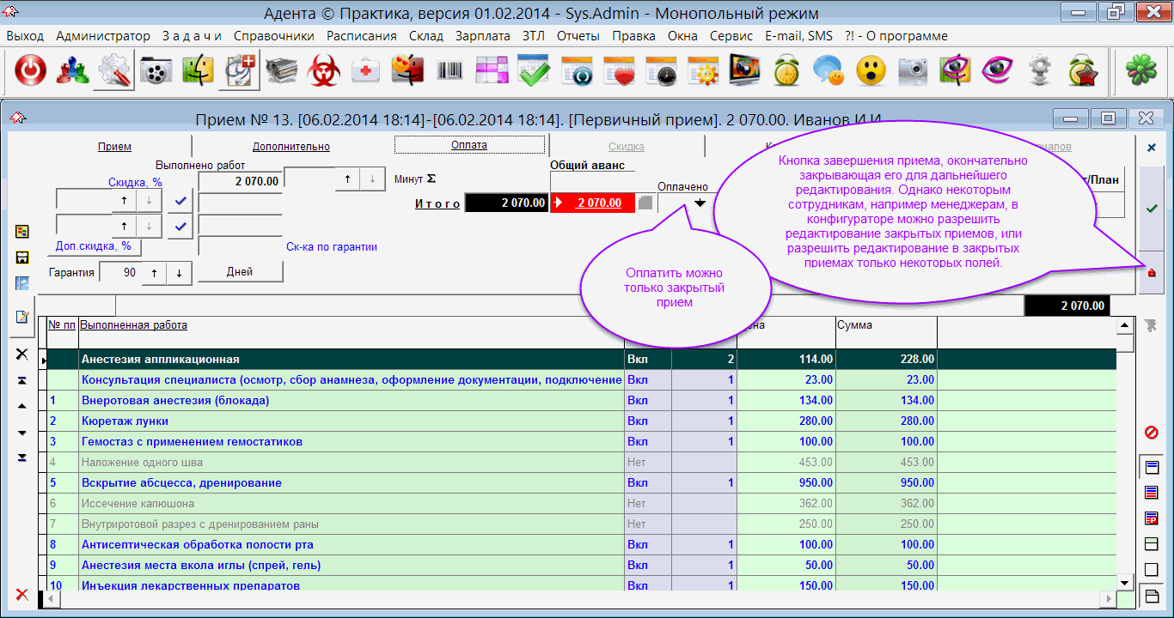
Task: Open the biohazard icon in toolbar
Action: tap(324, 72)
